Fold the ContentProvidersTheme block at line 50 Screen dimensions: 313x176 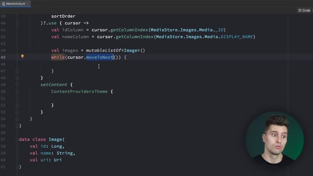point(17,91)
